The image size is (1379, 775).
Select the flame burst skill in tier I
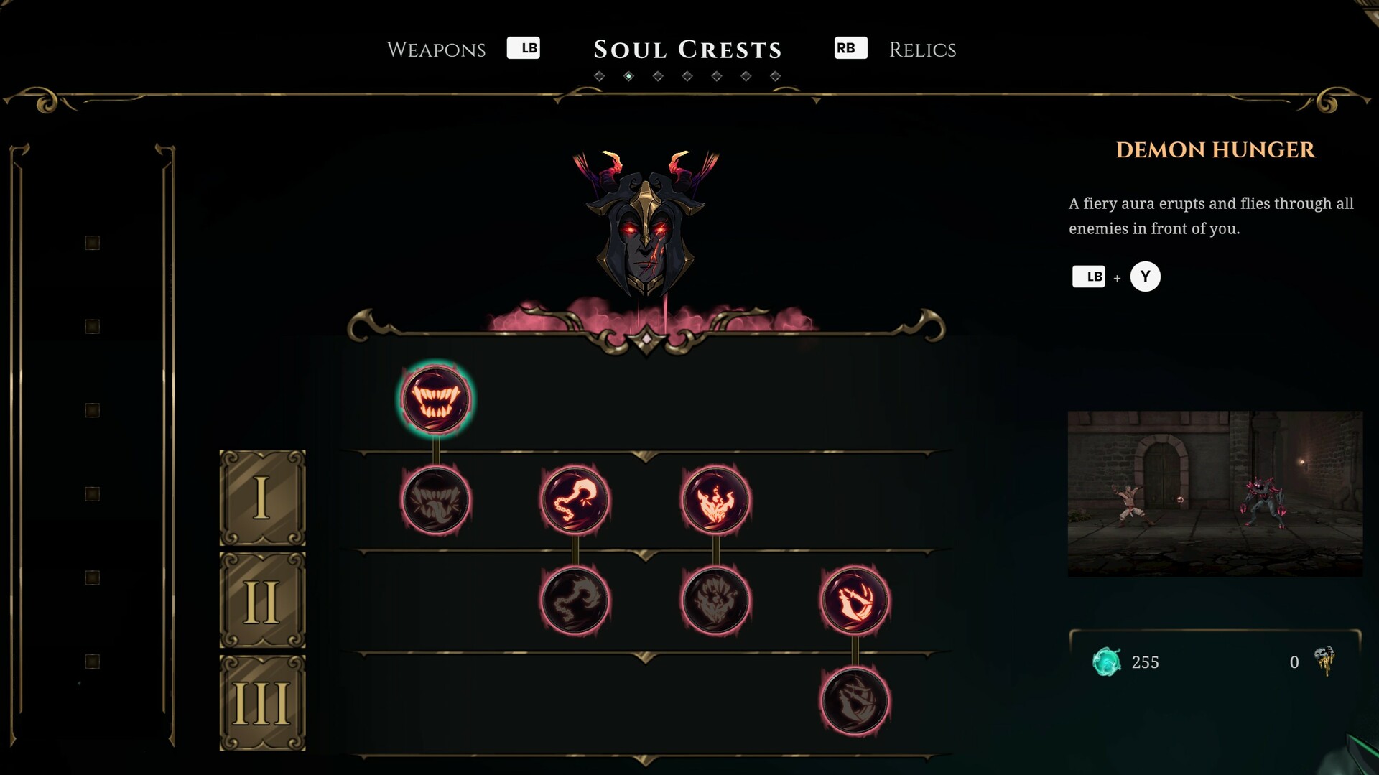coord(715,499)
